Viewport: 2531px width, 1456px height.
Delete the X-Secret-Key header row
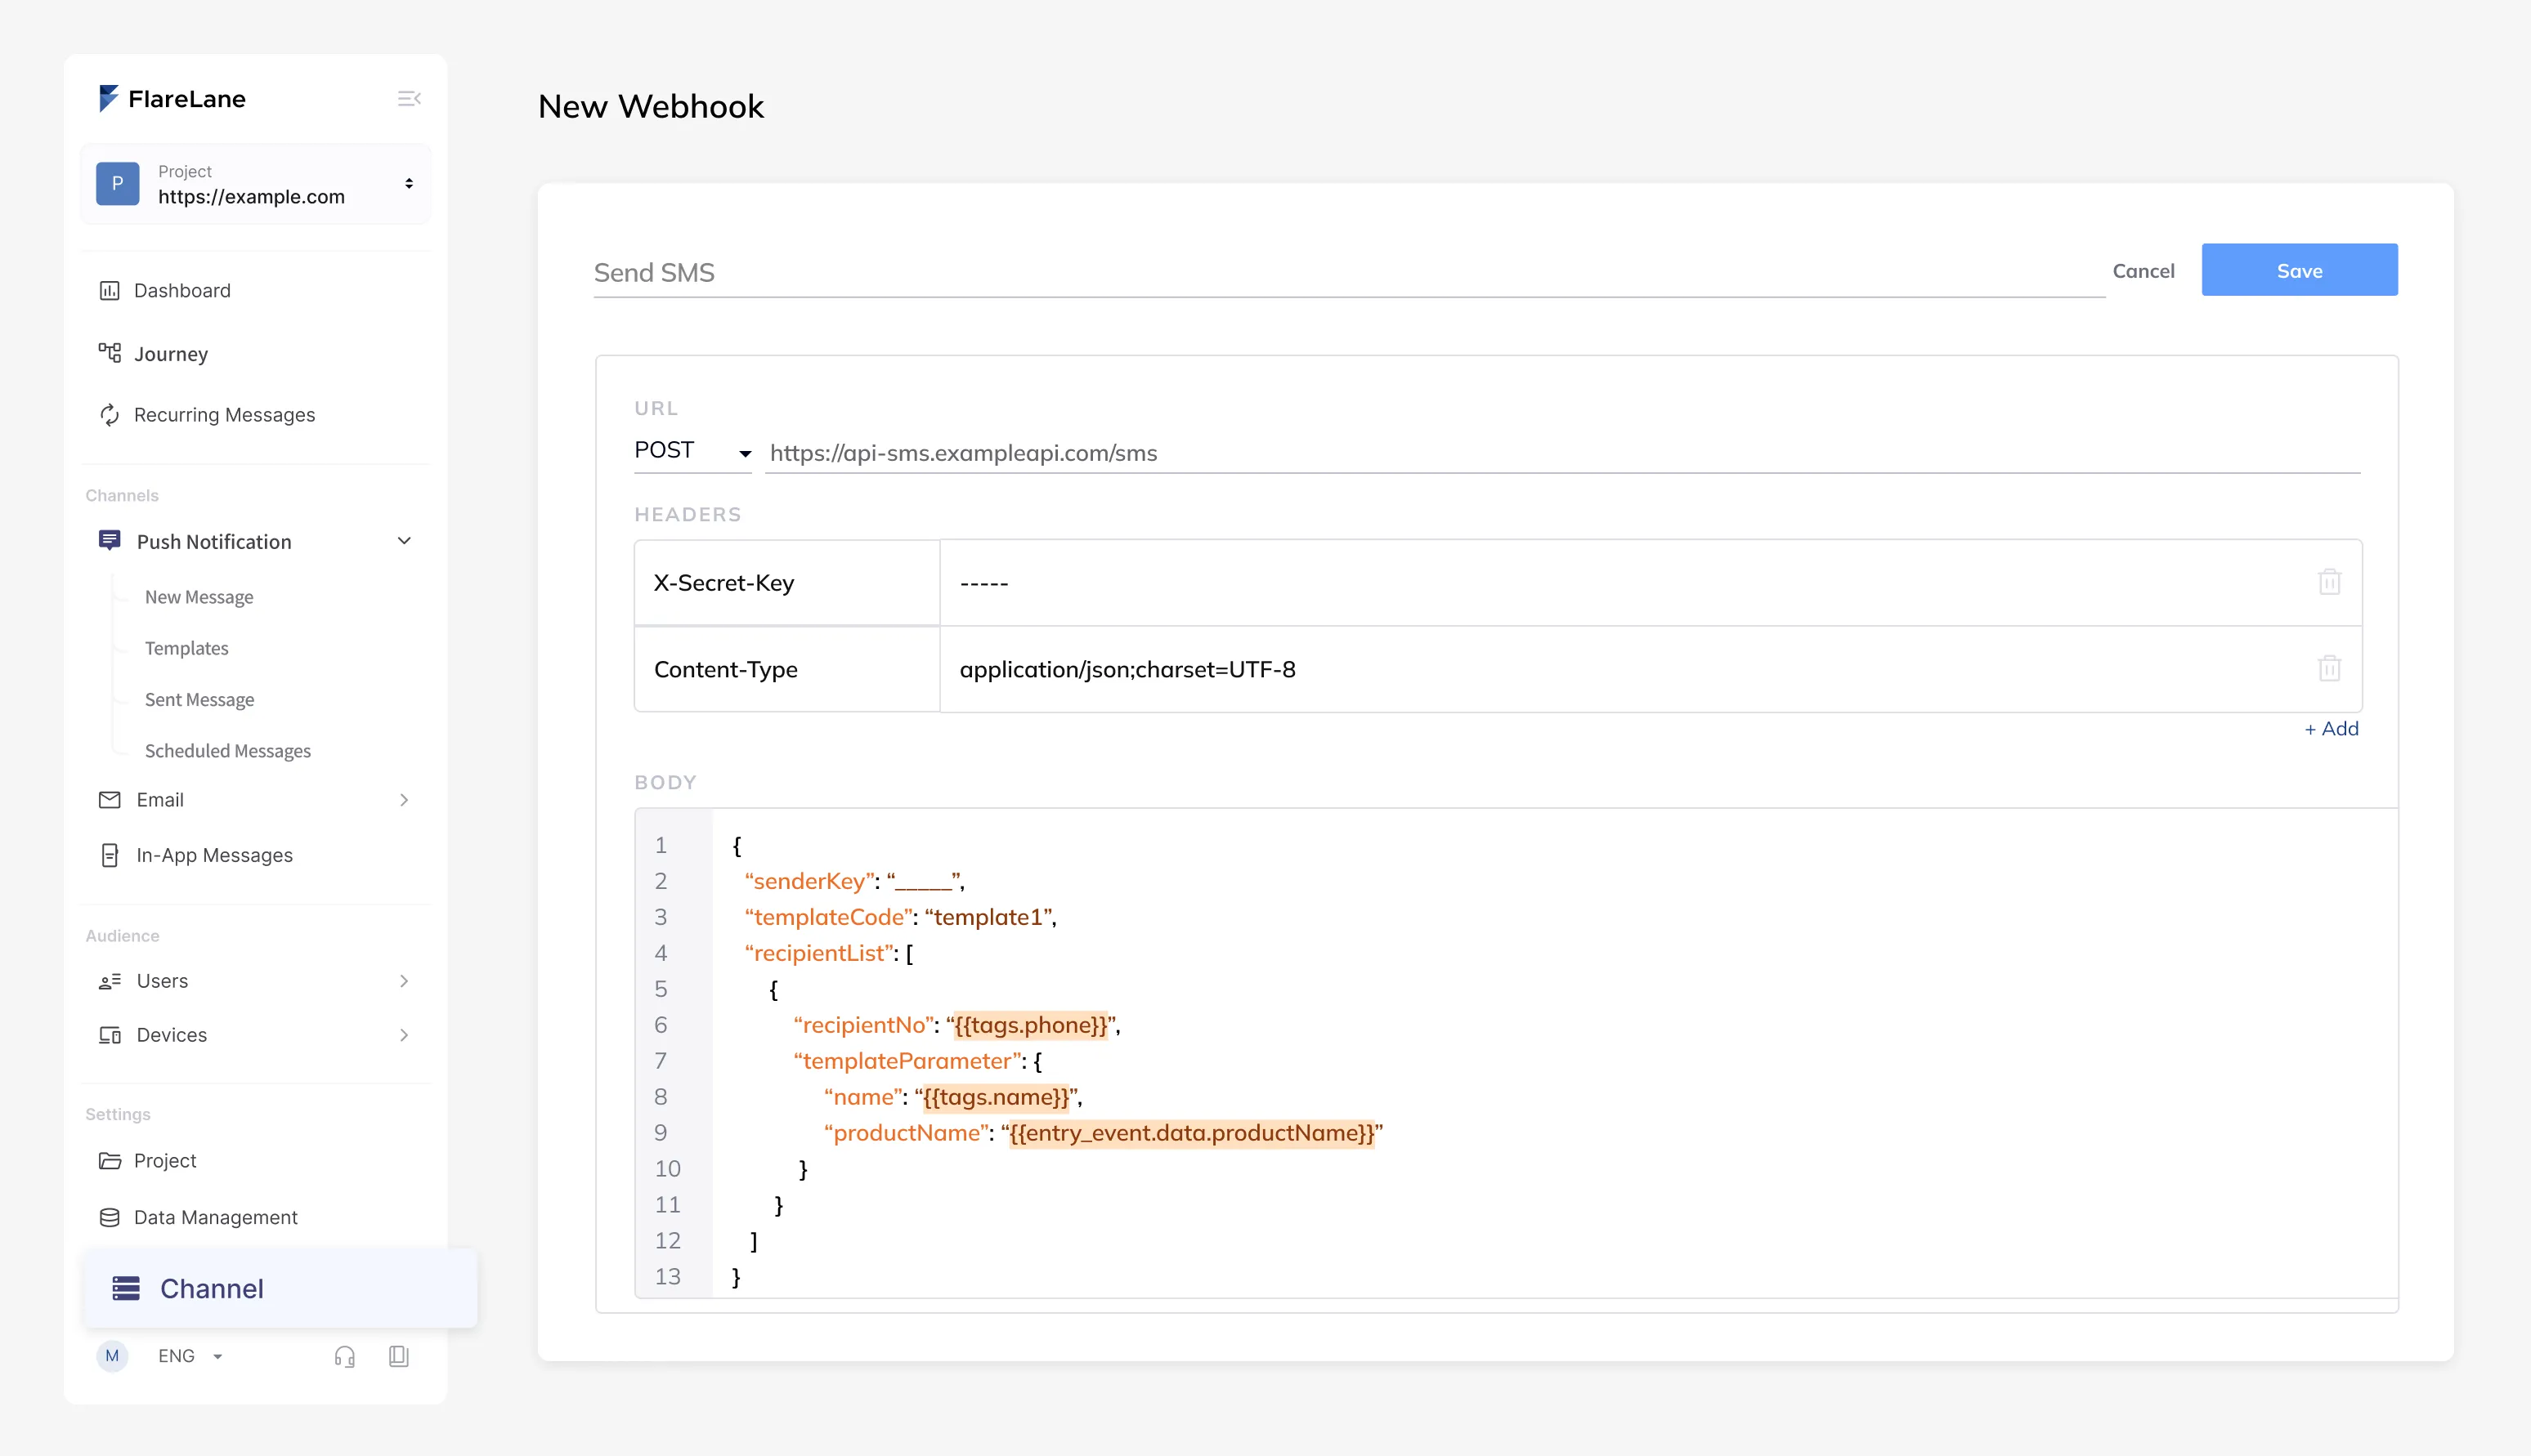click(x=2329, y=582)
